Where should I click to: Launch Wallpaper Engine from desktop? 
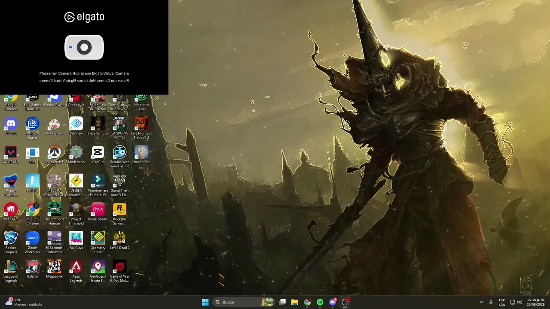coord(32,128)
